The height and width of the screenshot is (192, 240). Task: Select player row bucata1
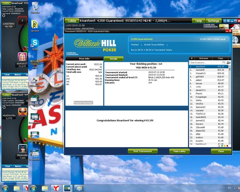click(209, 141)
